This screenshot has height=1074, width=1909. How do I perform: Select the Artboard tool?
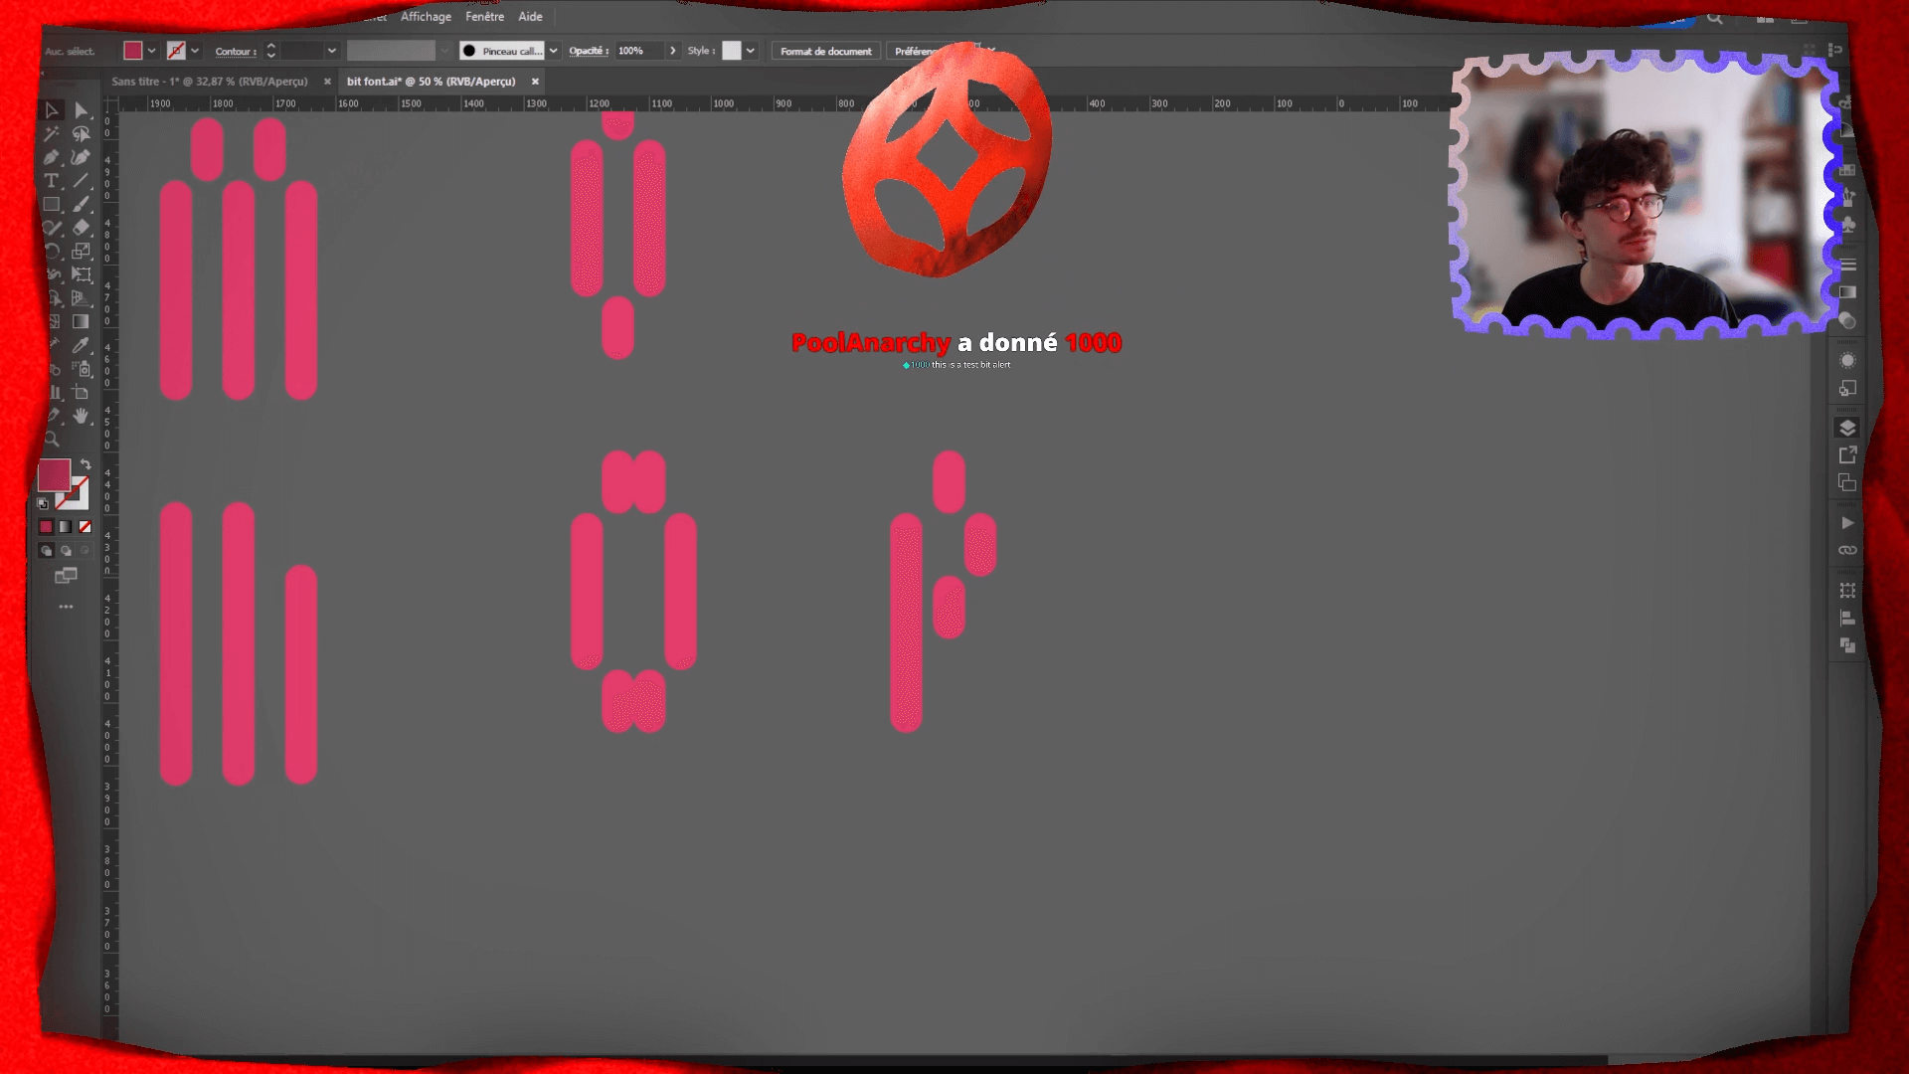tap(82, 393)
